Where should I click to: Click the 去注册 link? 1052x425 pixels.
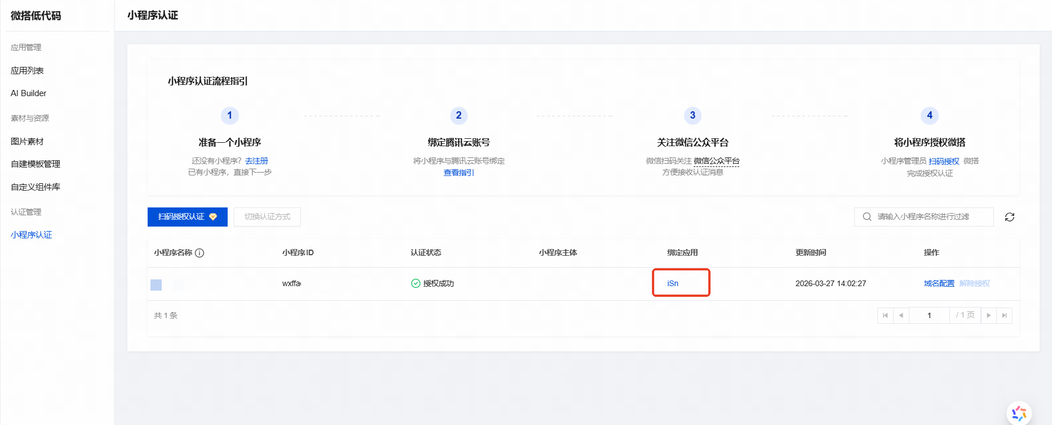[x=256, y=161]
